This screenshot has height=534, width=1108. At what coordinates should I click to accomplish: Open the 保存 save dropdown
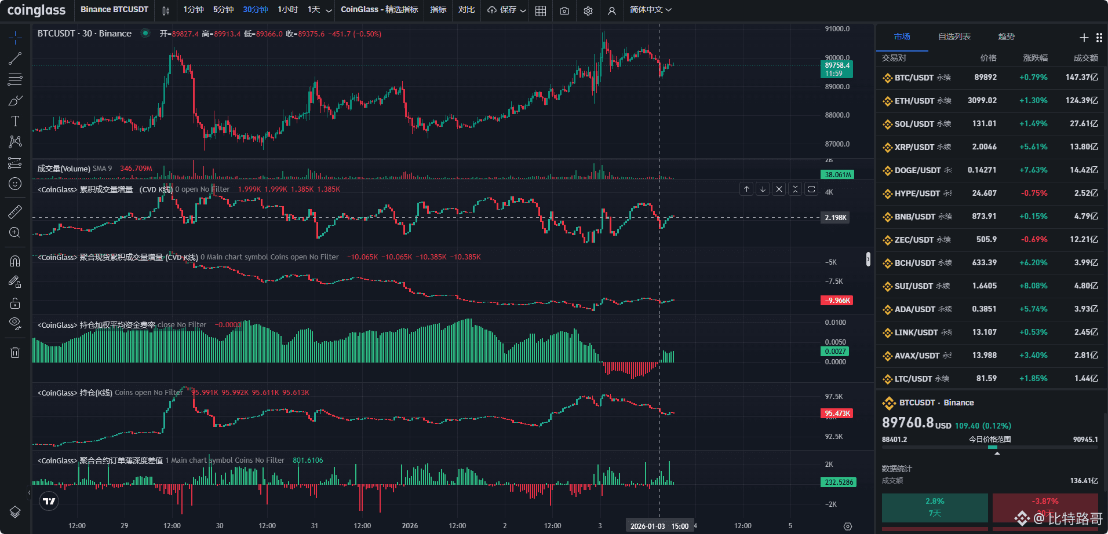pyautogui.click(x=506, y=10)
